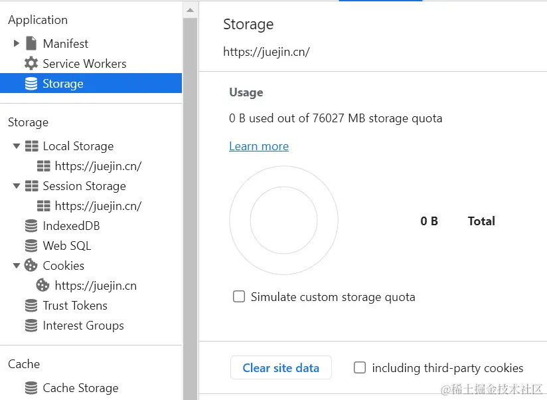
Task: Expand the Manifest tree arrow
Action: coord(17,44)
